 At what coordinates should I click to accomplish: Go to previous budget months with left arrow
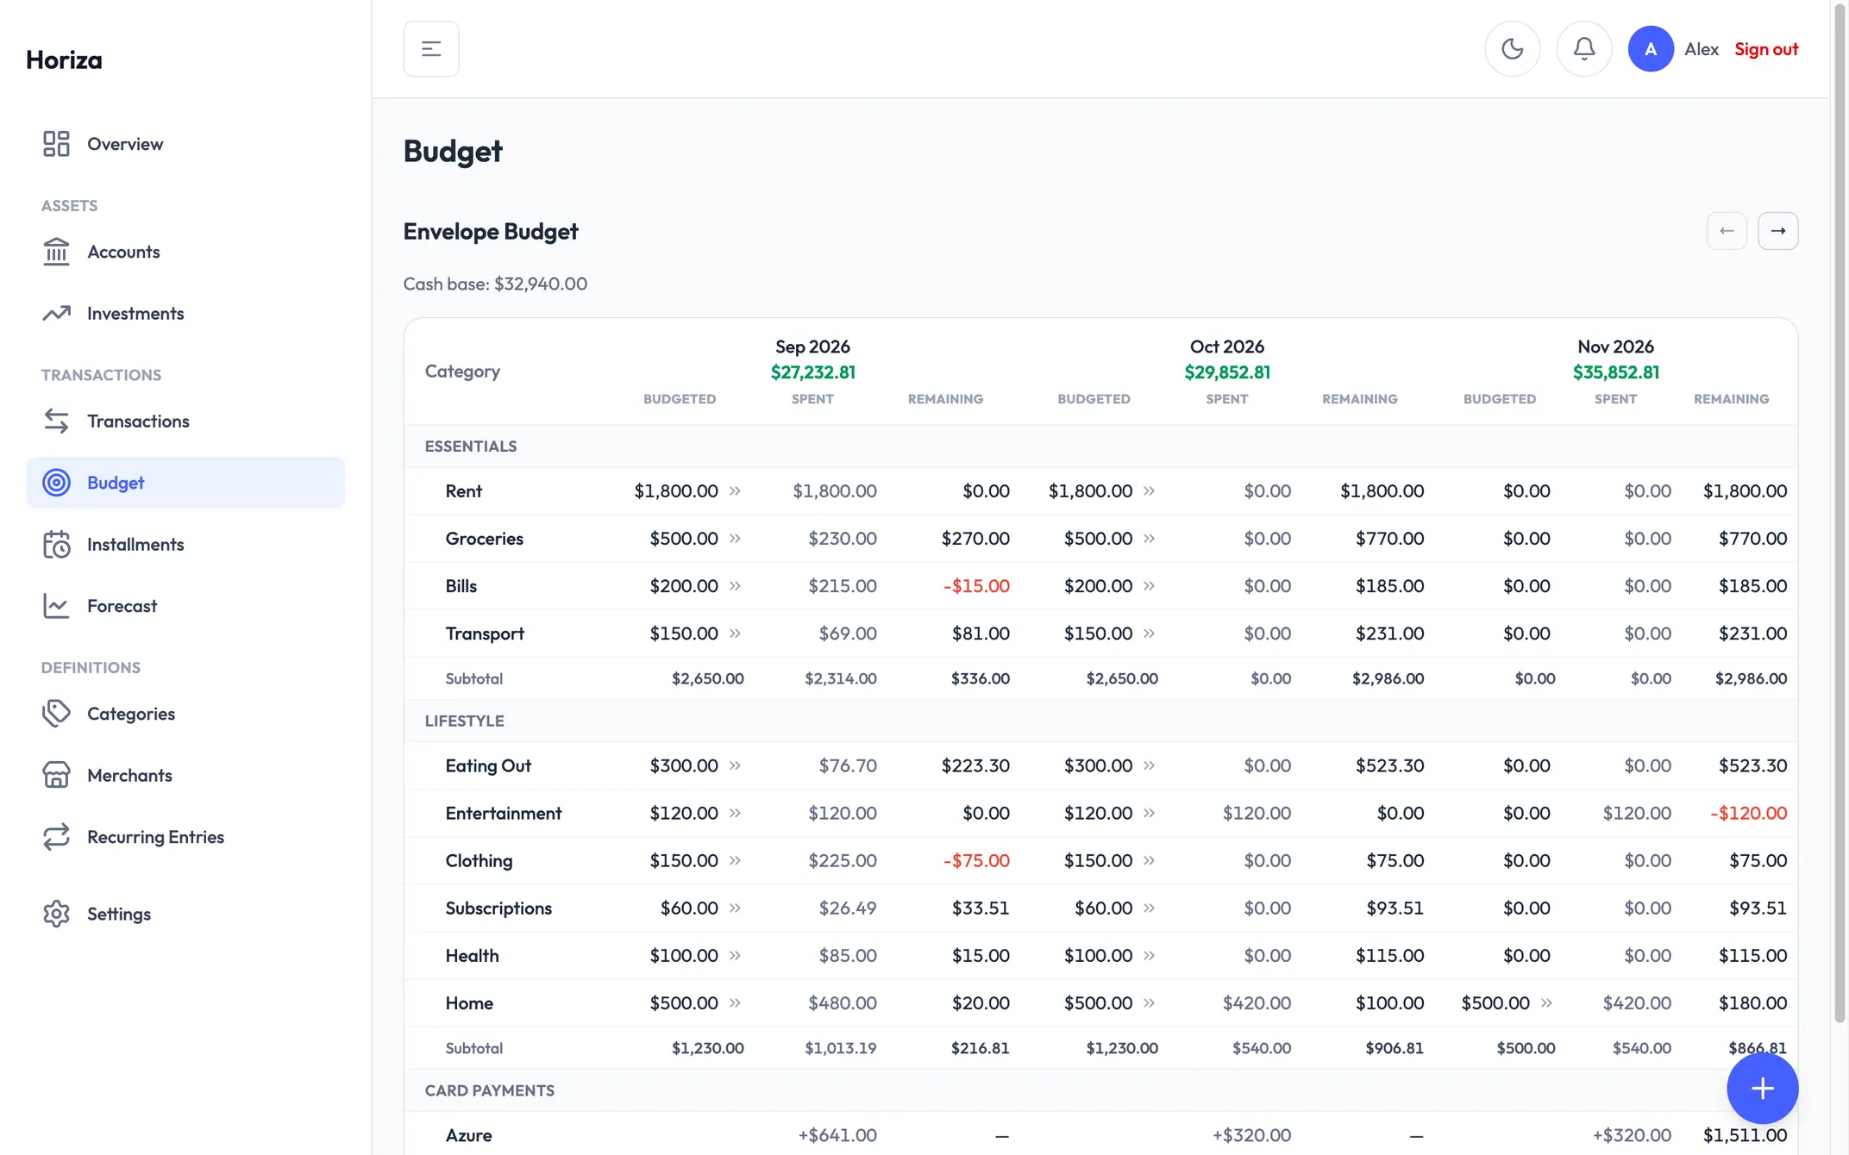(x=1727, y=231)
